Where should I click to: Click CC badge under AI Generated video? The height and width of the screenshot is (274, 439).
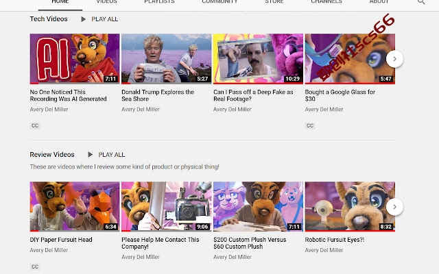tap(35, 125)
